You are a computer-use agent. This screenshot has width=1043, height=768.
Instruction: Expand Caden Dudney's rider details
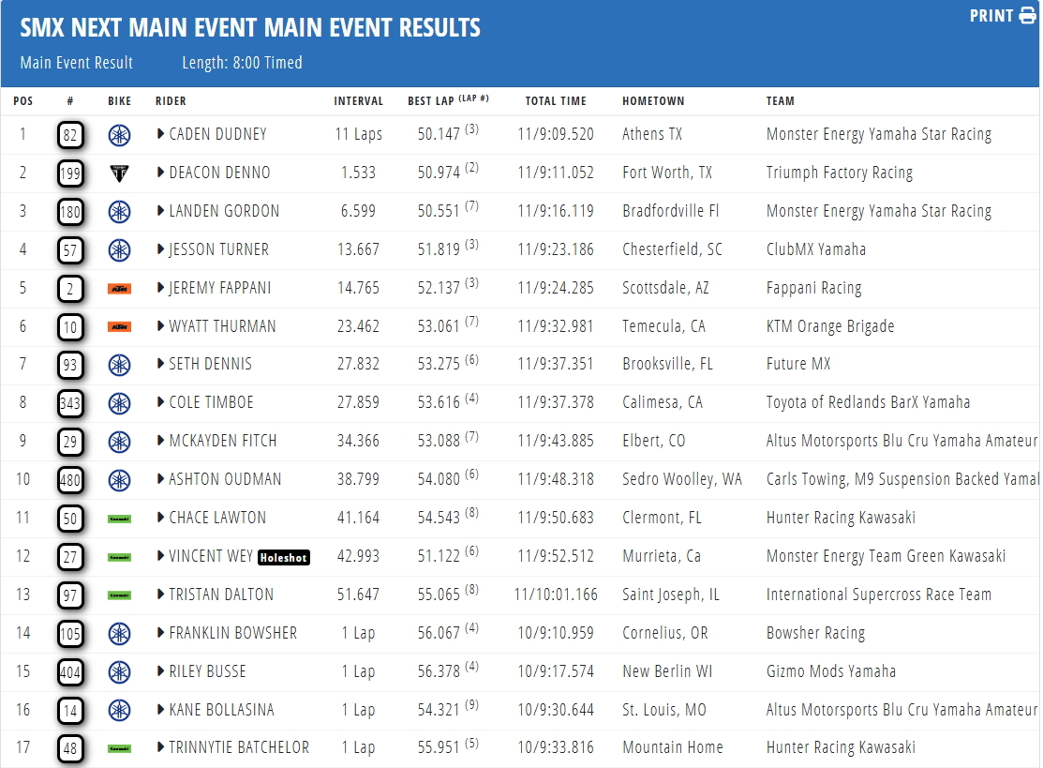tap(160, 134)
